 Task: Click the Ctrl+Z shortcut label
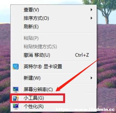point(82,55)
